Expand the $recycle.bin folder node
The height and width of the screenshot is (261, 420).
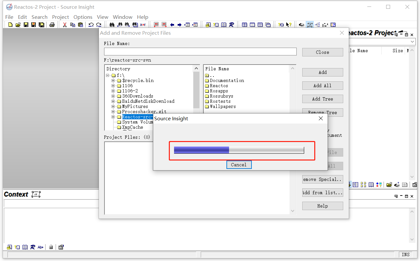tap(113, 80)
